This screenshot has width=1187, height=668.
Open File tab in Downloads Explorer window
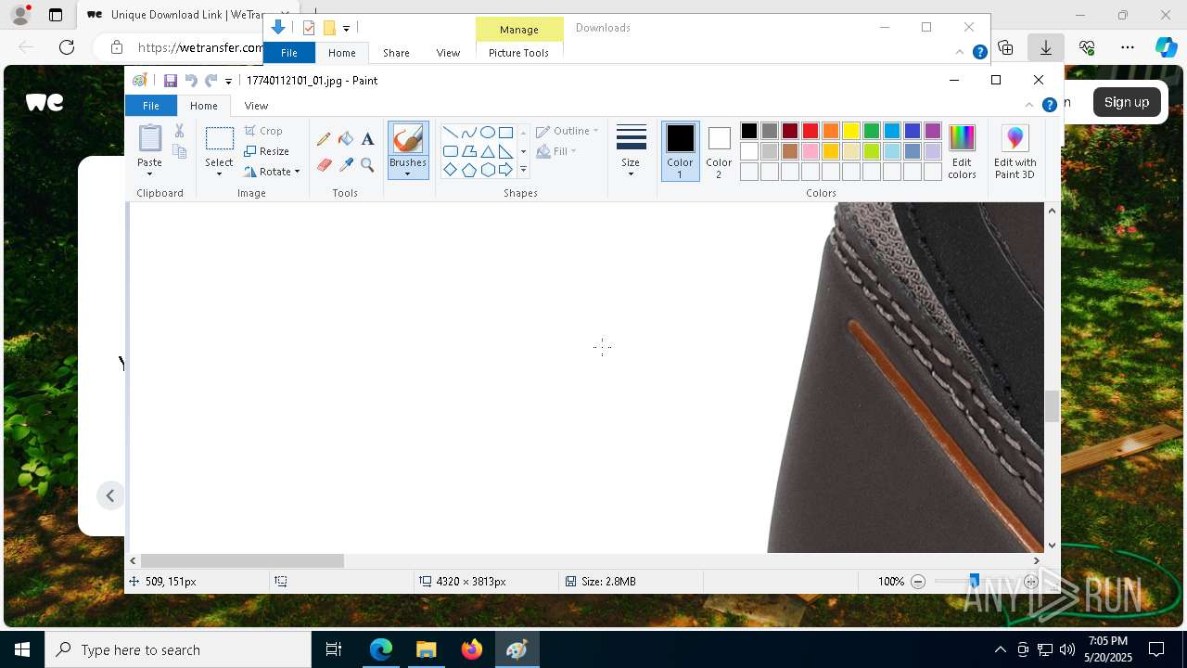click(x=289, y=53)
